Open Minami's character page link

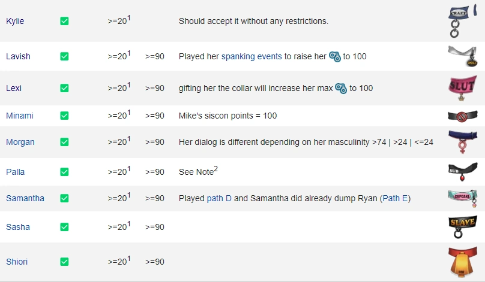(x=20, y=116)
